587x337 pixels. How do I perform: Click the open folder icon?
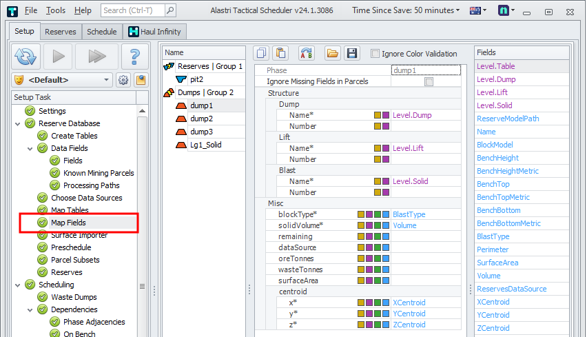(x=333, y=54)
